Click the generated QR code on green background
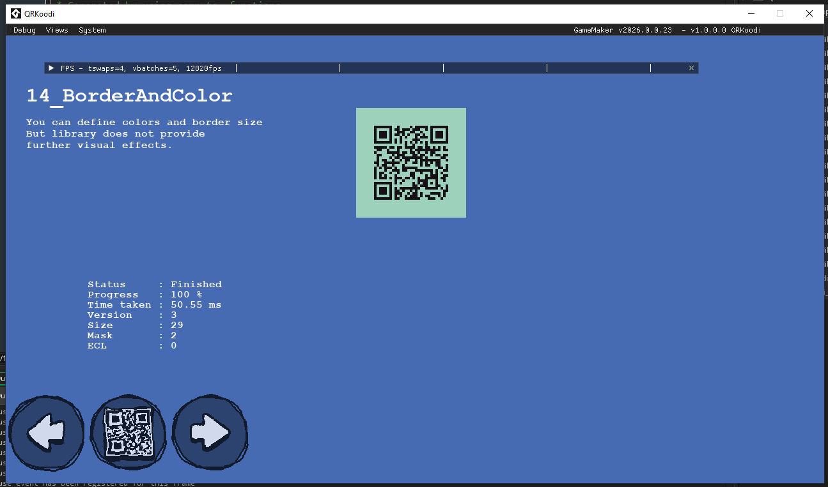Viewport: 828px width, 487px height. 411,163
